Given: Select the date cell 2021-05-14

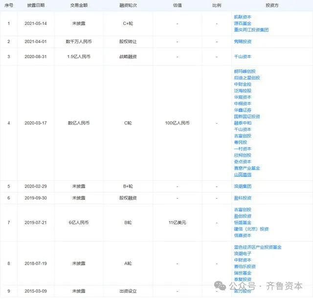Looking at the screenshot, I should pyautogui.click(x=36, y=23).
